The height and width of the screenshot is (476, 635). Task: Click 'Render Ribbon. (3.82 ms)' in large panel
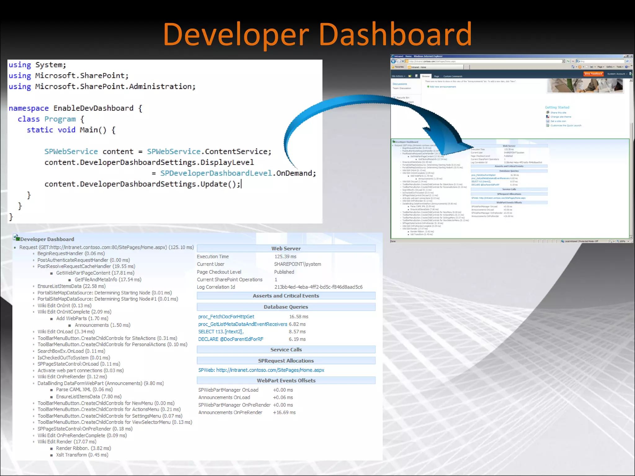point(83,448)
